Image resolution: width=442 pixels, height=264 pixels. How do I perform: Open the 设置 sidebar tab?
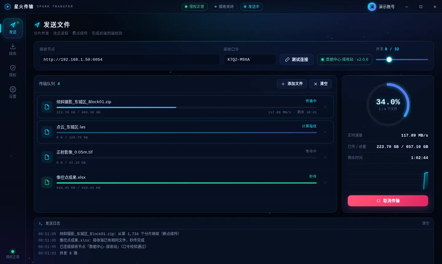(x=13, y=93)
